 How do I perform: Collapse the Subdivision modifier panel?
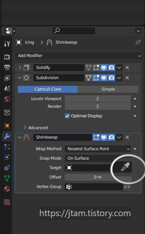click(20, 78)
